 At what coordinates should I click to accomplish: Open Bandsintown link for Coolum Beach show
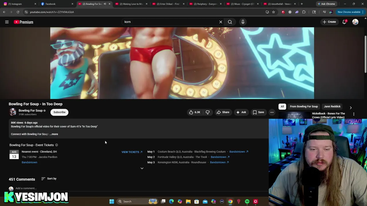point(239,152)
